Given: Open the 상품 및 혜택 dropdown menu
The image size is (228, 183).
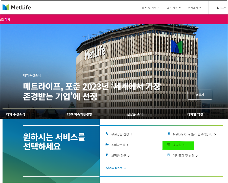Looking at the screenshot, I should pos(151,8).
